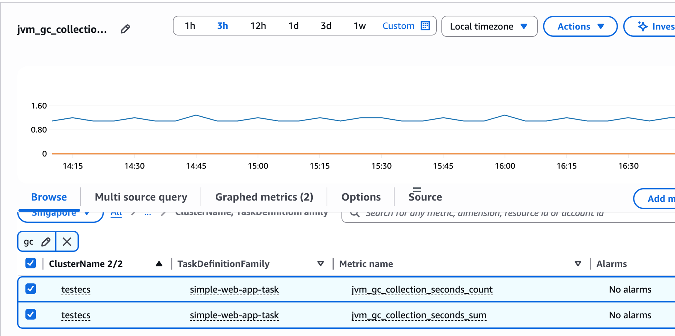675x336 pixels.
Task: Open the Local timezone dropdown
Action: click(x=489, y=27)
